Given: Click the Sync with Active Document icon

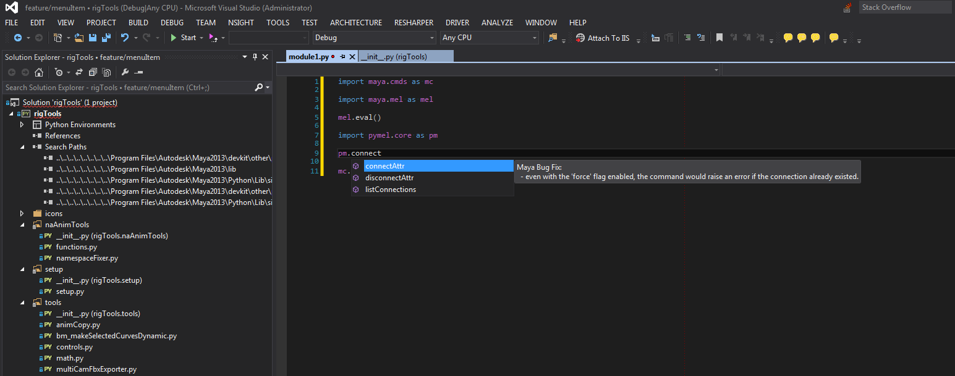Looking at the screenshot, I should point(79,72).
